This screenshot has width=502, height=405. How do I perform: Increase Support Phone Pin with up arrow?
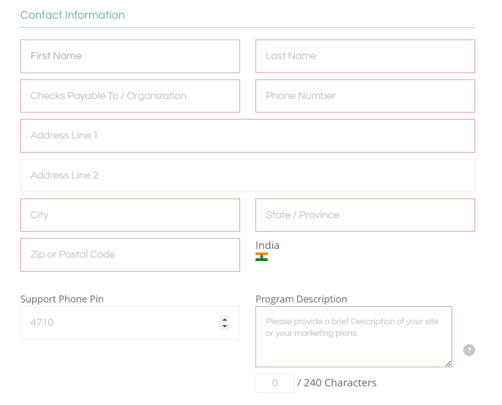pyautogui.click(x=225, y=320)
